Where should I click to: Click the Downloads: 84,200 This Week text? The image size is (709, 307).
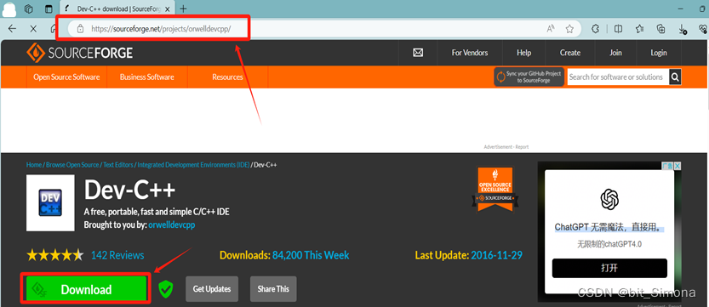click(x=284, y=255)
